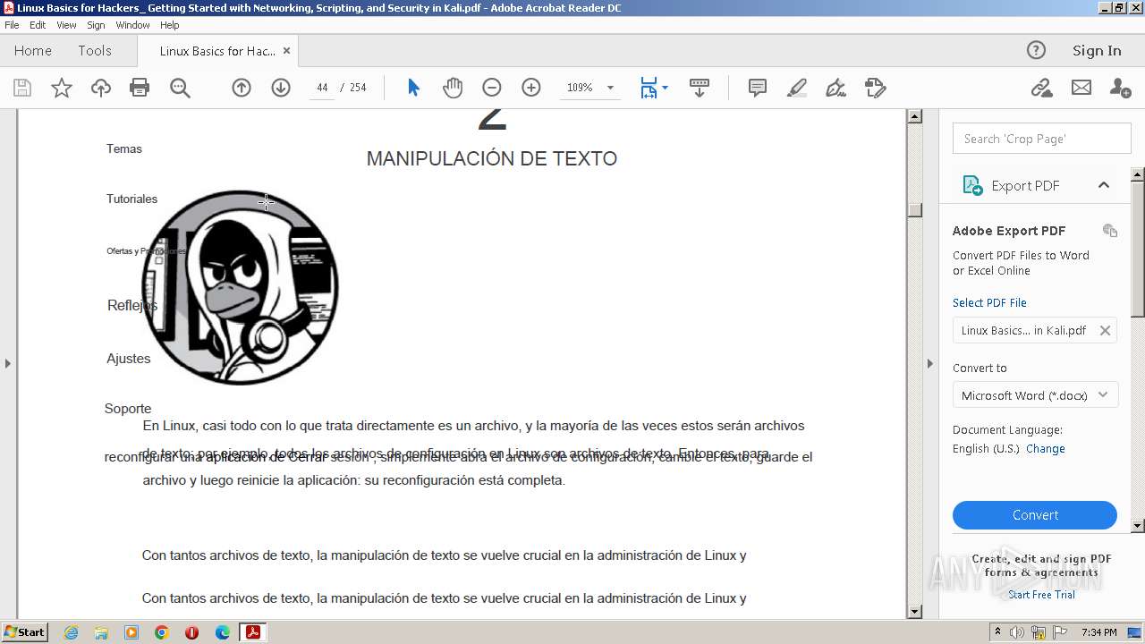Send file by email envelope icon
This screenshot has width=1145, height=644.
click(1081, 88)
